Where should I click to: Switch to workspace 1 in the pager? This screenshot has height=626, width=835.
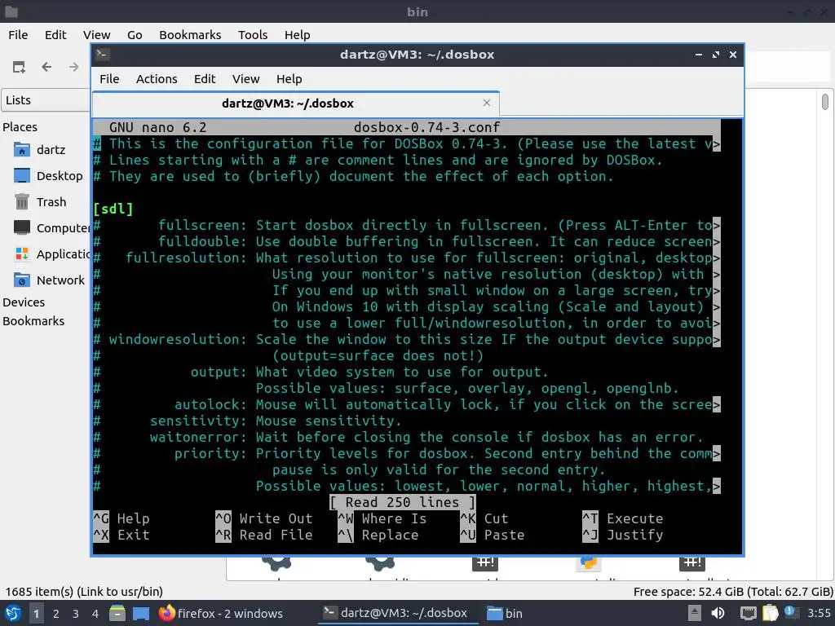36,613
